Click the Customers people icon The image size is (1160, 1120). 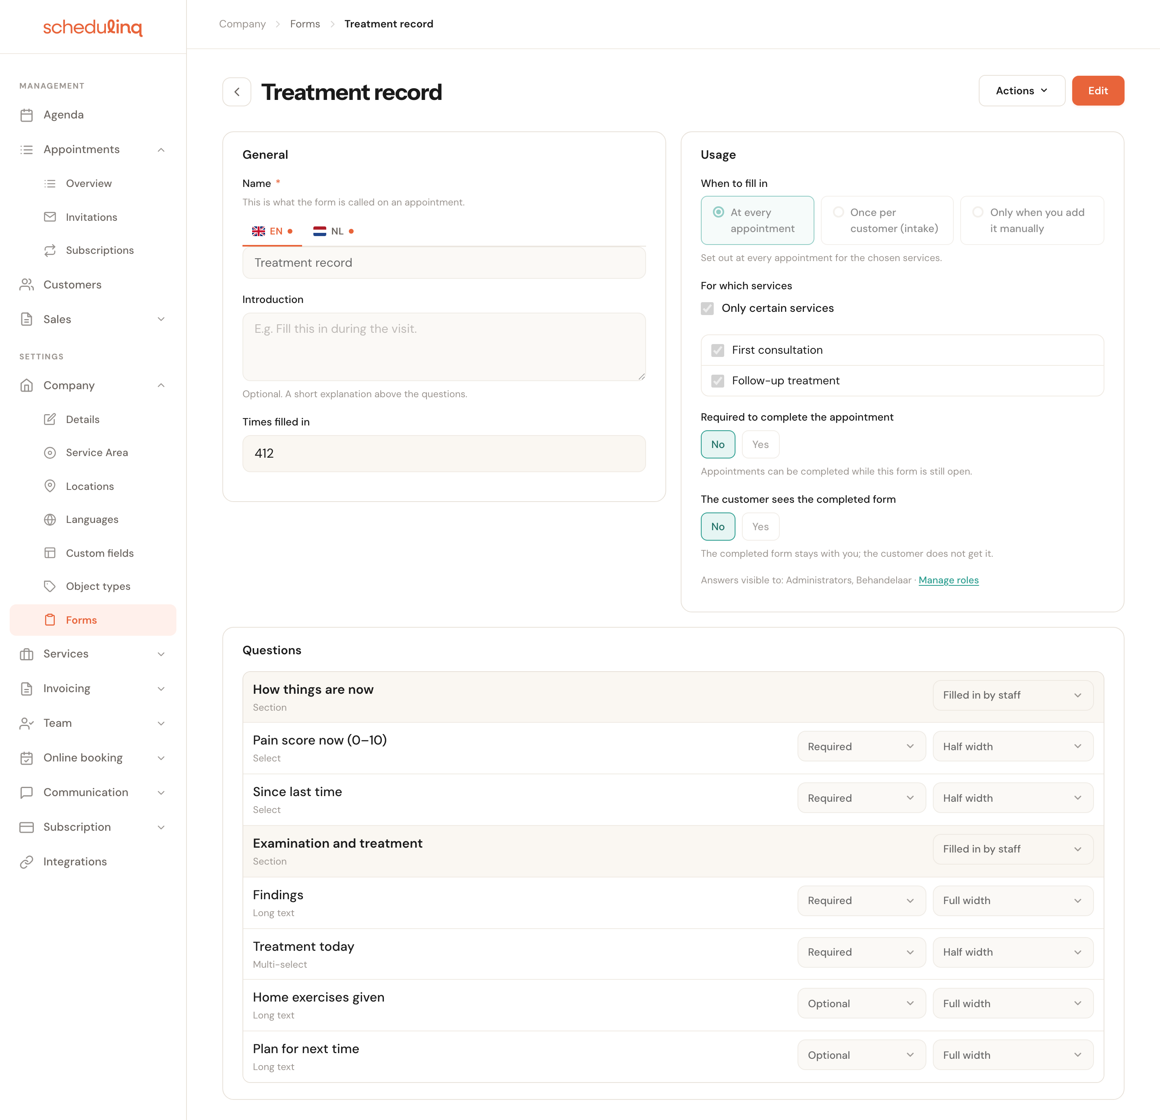click(x=27, y=285)
